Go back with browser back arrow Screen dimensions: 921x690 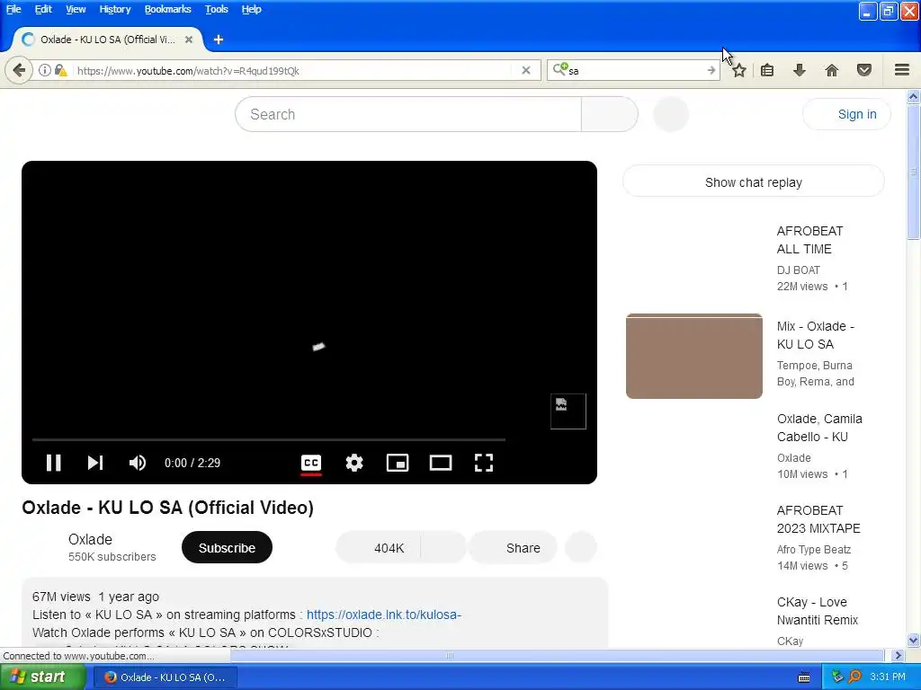19,70
